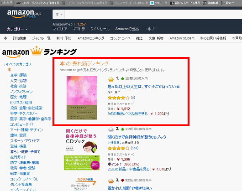Click 25点の新品/中古品を見る offers link
242x191 pixels.
(129, 169)
